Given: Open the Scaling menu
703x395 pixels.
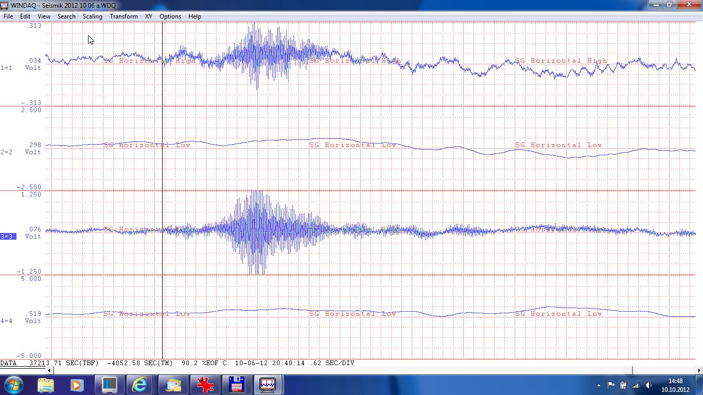Looking at the screenshot, I should coord(93,16).
